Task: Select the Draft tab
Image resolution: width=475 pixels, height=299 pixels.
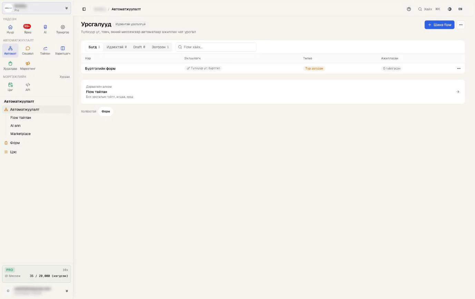Action: [139, 47]
